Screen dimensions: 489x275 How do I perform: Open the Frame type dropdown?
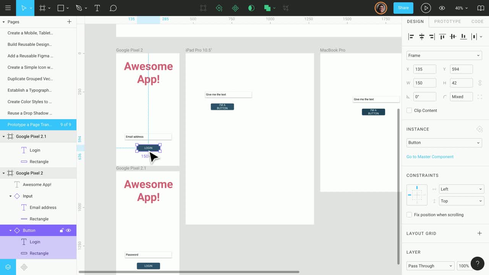click(444, 55)
